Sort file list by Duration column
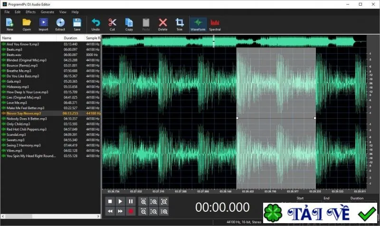The width and height of the screenshot is (380, 226). (x=70, y=38)
